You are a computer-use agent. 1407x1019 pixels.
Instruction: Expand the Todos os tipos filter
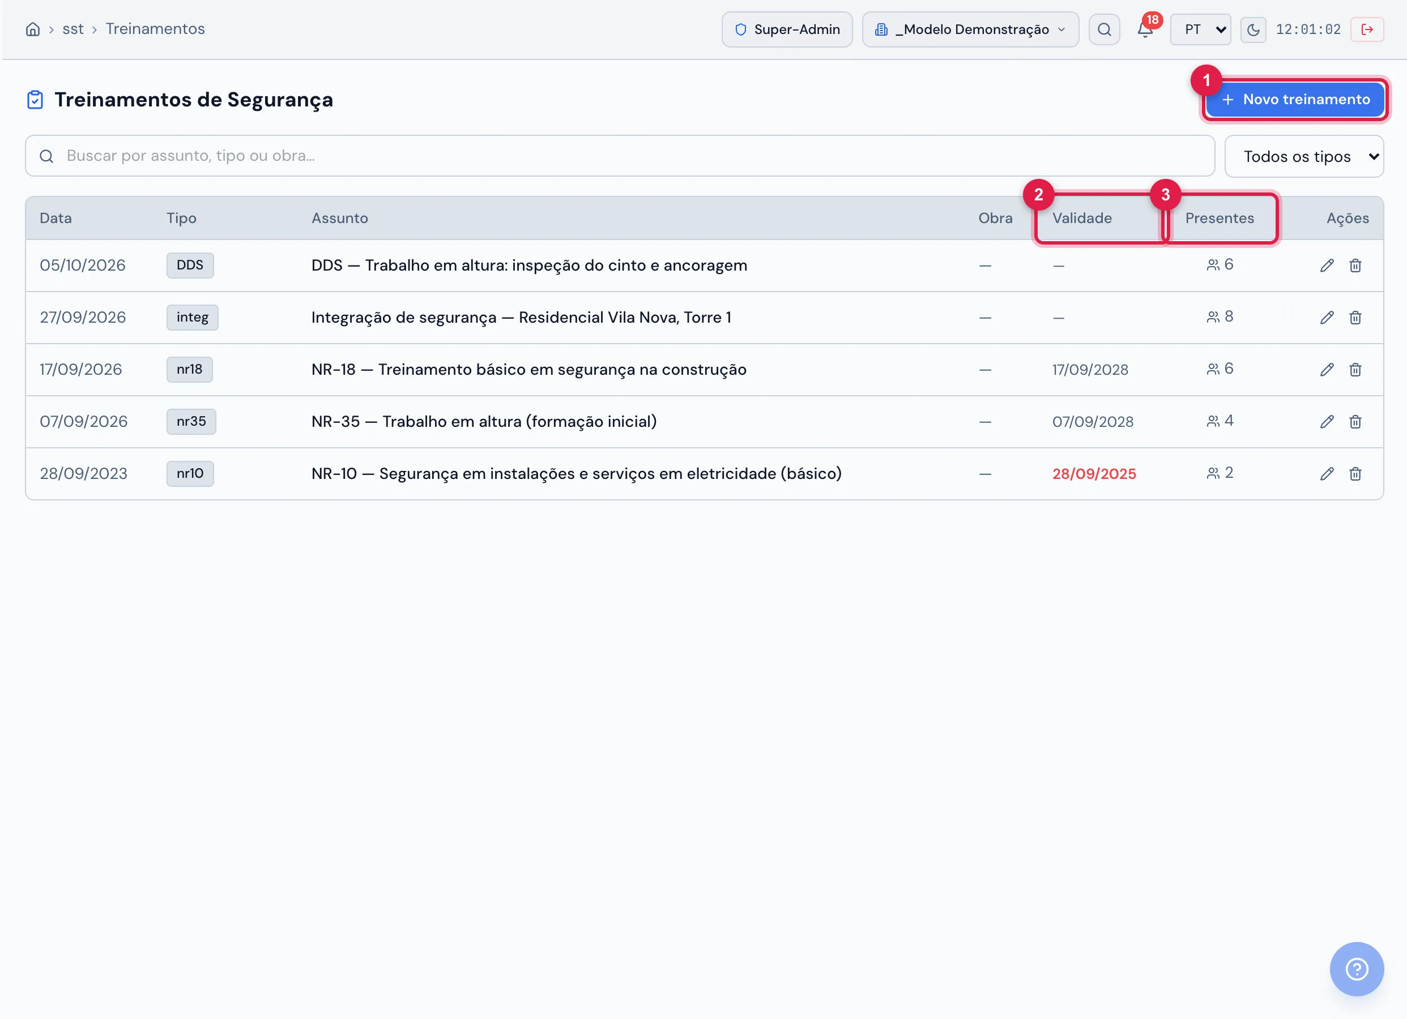1304,156
